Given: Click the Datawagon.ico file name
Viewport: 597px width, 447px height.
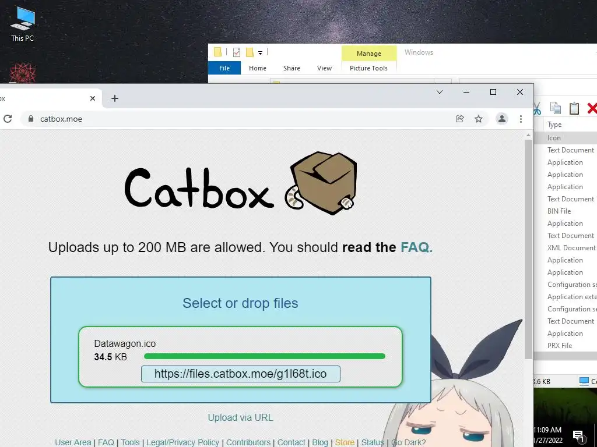Looking at the screenshot, I should 125,343.
